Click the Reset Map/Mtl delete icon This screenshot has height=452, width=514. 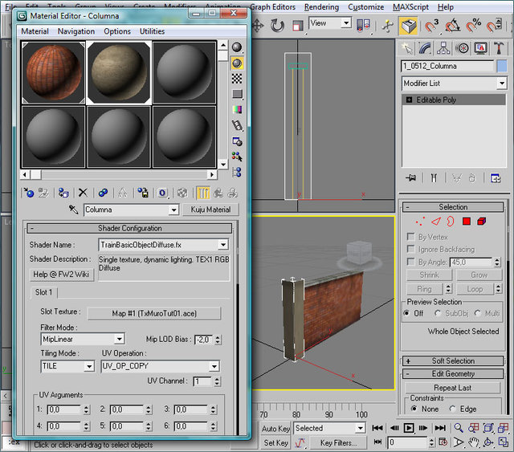(x=83, y=193)
